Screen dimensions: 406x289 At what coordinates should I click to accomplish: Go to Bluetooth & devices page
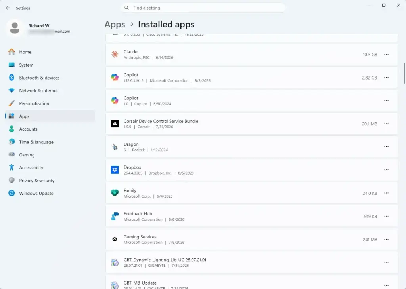(x=50, y=78)
